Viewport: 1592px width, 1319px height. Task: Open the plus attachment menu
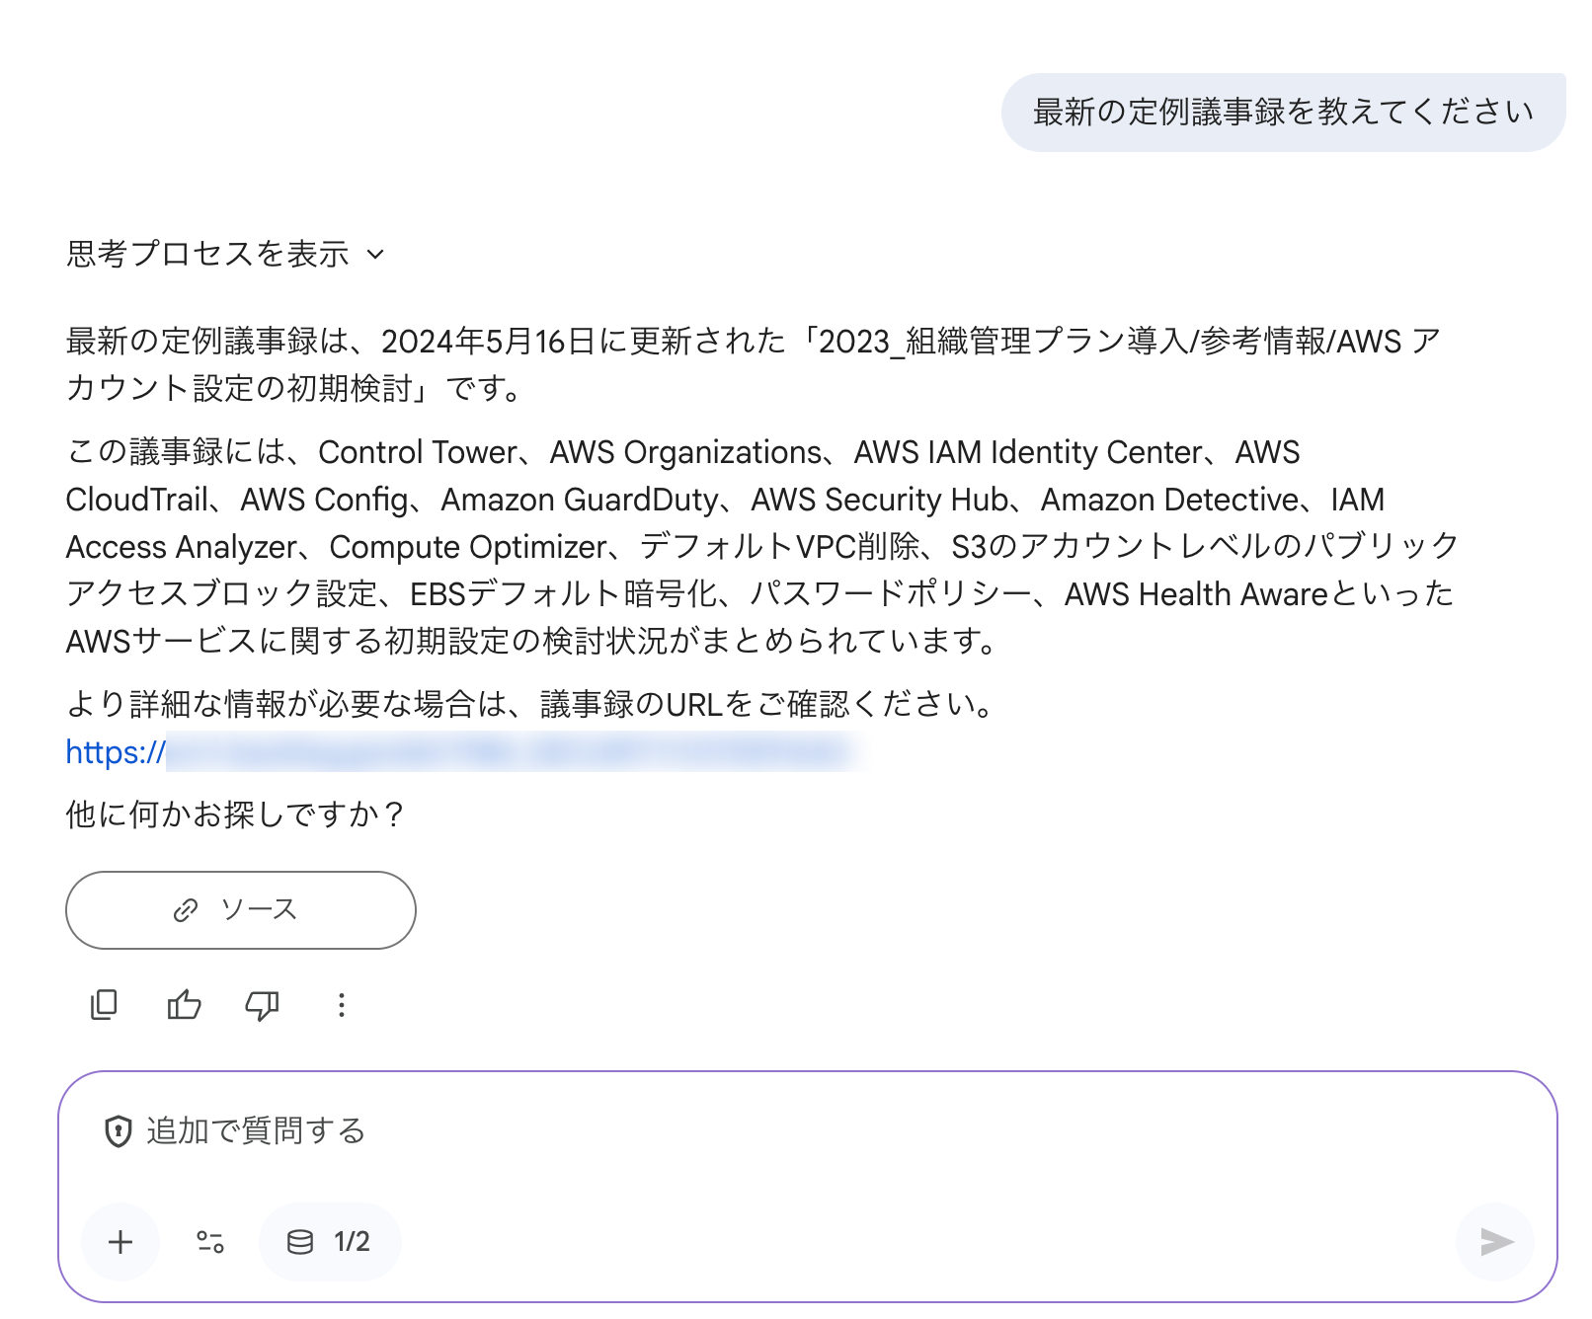coord(119,1243)
